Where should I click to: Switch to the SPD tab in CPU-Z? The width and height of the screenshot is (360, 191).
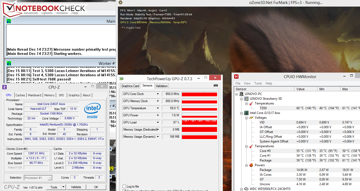pos(61,95)
